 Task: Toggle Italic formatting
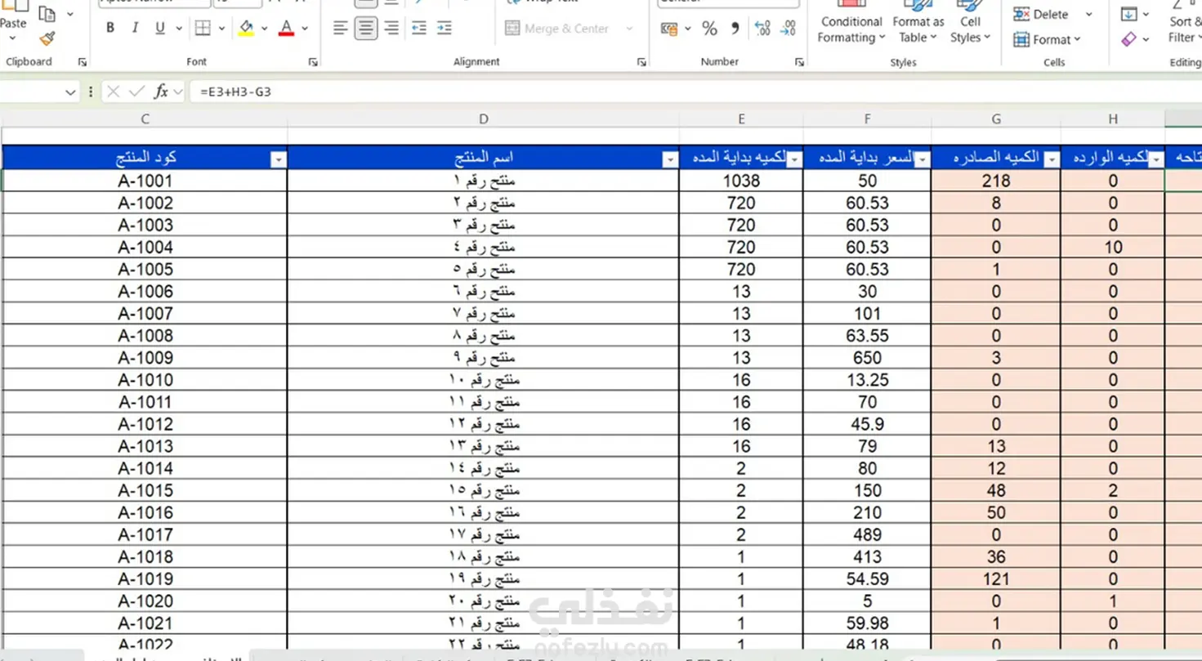click(x=135, y=28)
